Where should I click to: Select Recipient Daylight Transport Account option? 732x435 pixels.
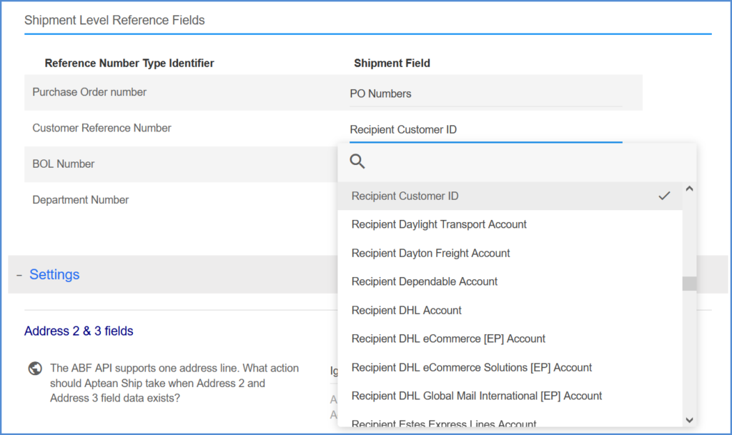coord(438,224)
